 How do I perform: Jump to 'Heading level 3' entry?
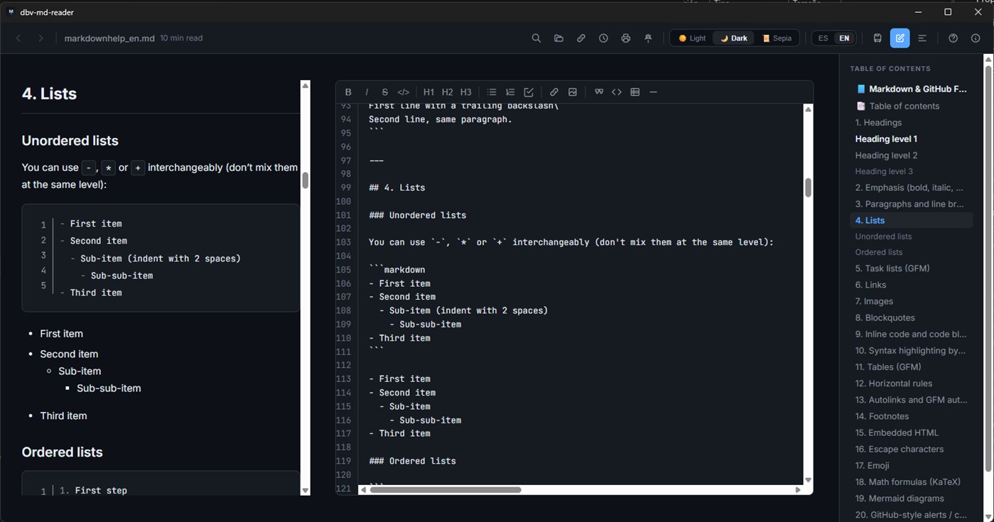coord(912,171)
